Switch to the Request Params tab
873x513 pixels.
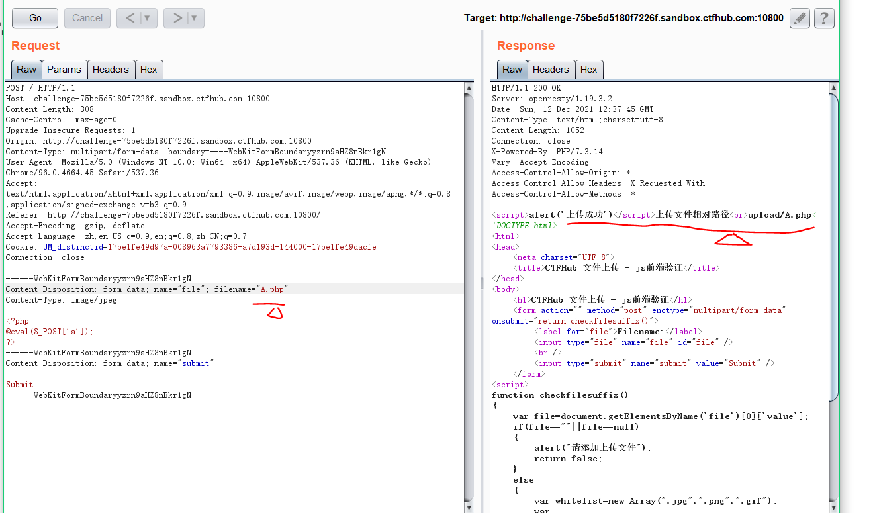[64, 70]
